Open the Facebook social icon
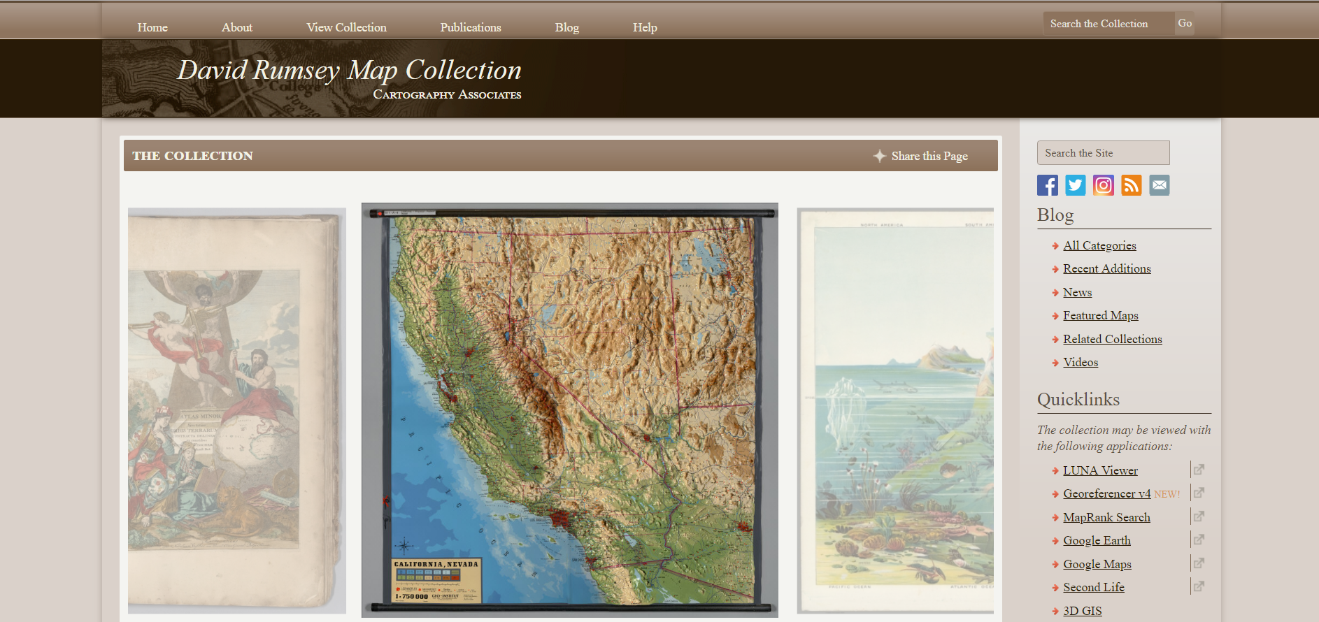Image resolution: width=1319 pixels, height=622 pixels. (1047, 185)
